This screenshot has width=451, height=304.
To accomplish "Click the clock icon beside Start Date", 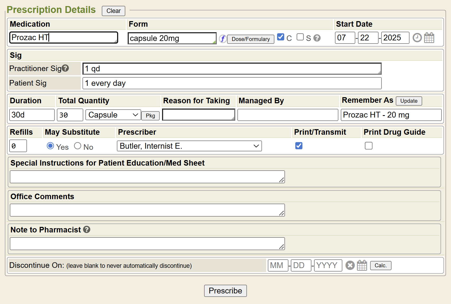I will coord(417,38).
